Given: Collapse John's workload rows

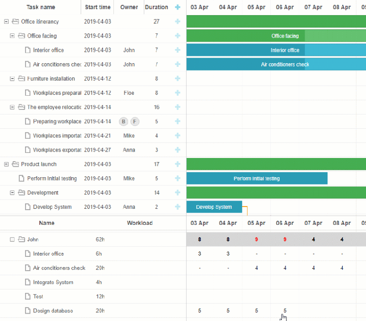Looking at the screenshot, I should pos(12,239).
